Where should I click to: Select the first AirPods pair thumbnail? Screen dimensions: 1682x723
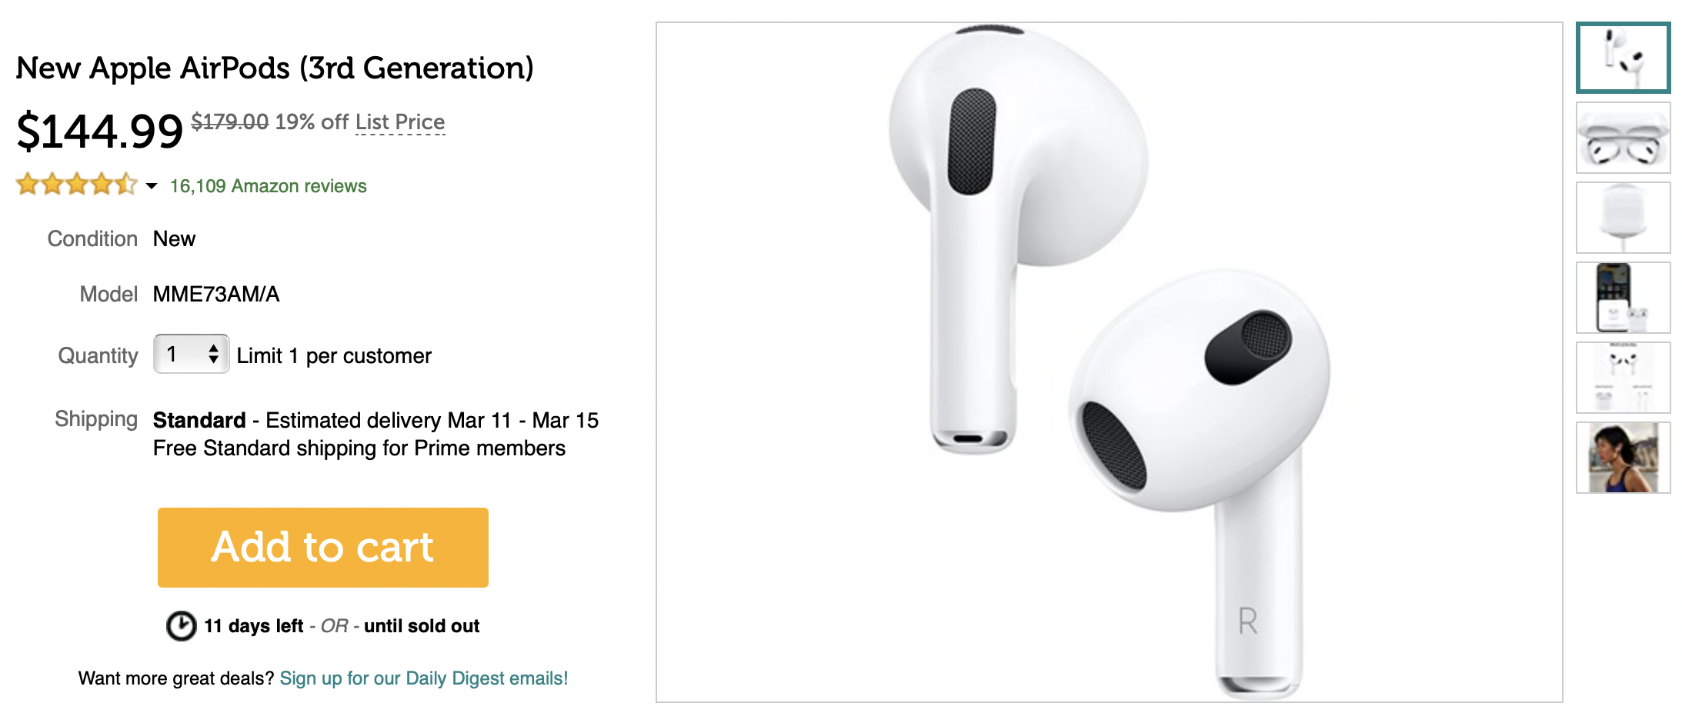(1623, 58)
